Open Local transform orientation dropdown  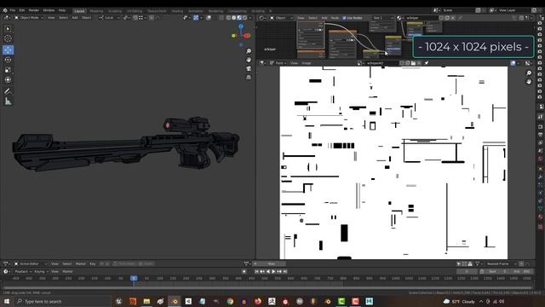click(109, 17)
